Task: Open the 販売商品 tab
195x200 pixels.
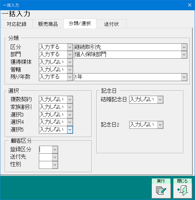Action: pos(48,24)
